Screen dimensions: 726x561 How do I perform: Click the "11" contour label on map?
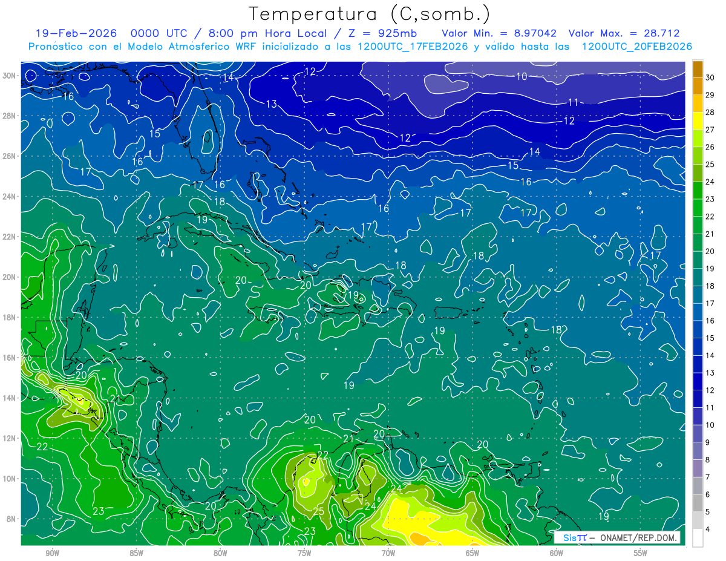click(574, 102)
